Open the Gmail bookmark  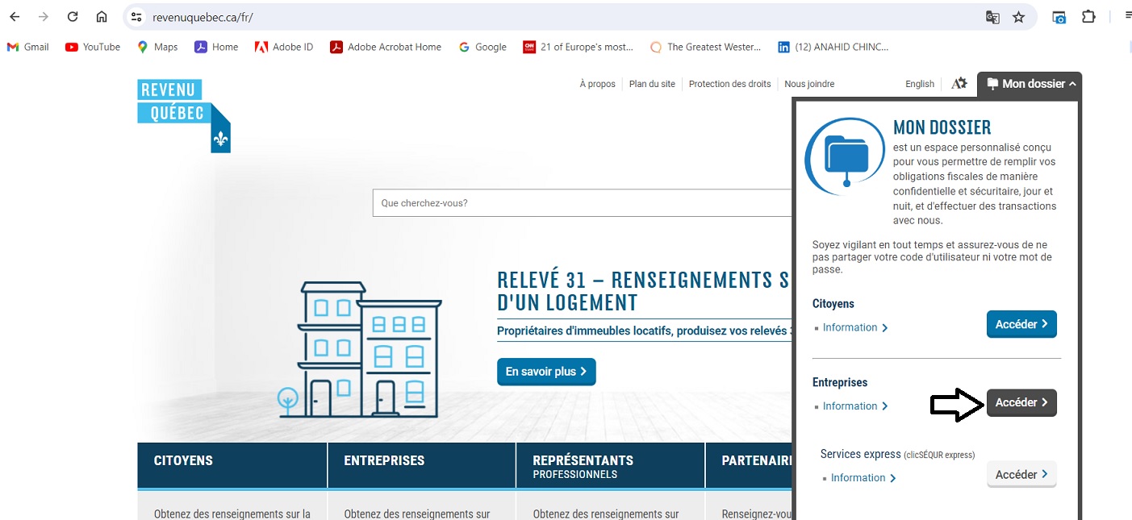click(28, 47)
